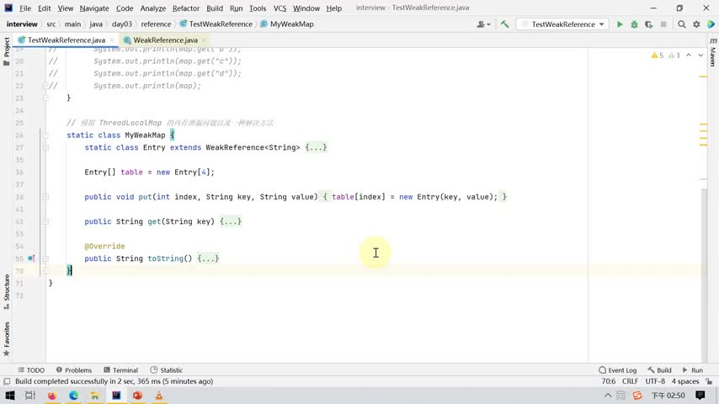Open the Navigate menu

tap(94, 8)
